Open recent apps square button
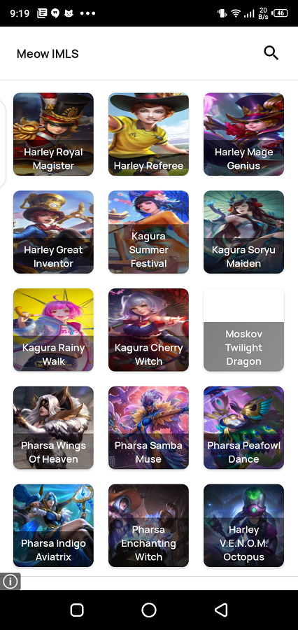The height and width of the screenshot is (630, 298). [x=77, y=610]
